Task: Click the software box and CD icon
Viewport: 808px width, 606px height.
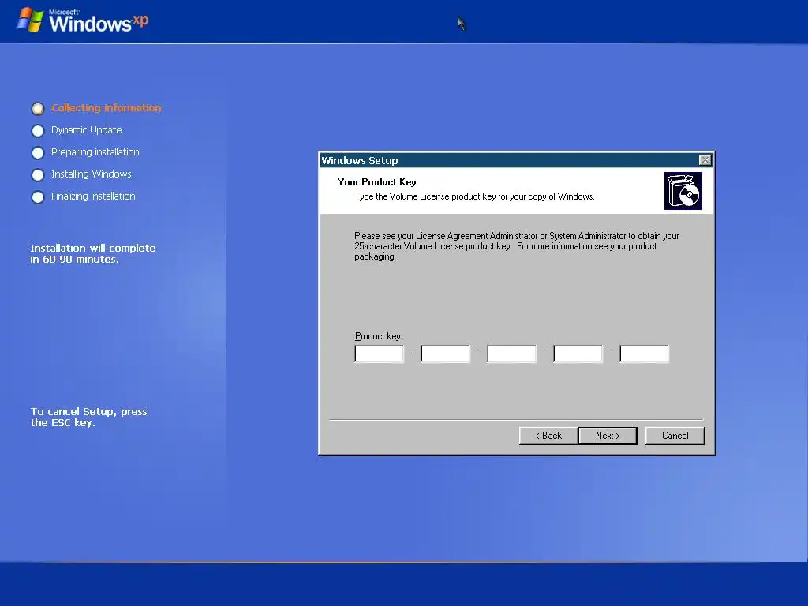Action: click(683, 191)
